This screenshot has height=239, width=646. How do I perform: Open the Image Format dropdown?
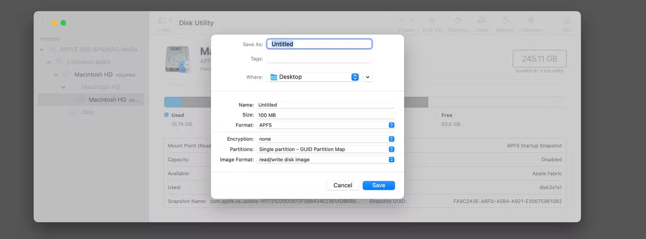point(326,160)
